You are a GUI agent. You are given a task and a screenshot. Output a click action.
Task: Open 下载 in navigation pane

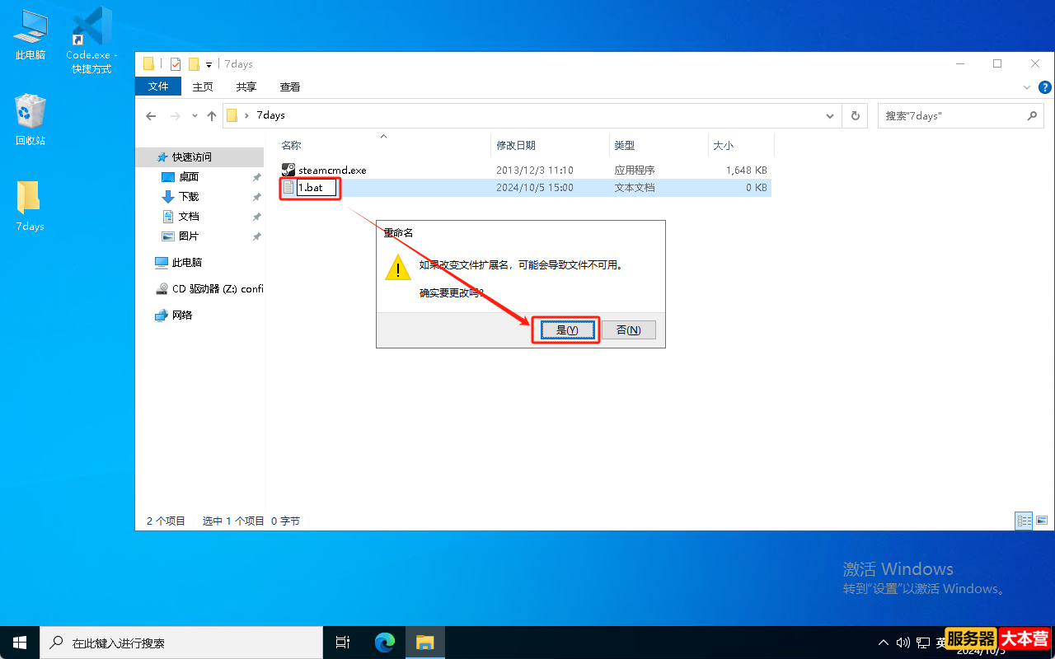coord(189,196)
